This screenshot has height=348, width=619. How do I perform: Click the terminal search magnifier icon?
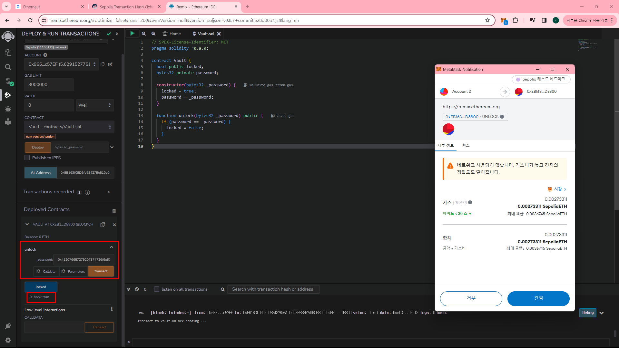pos(222,289)
